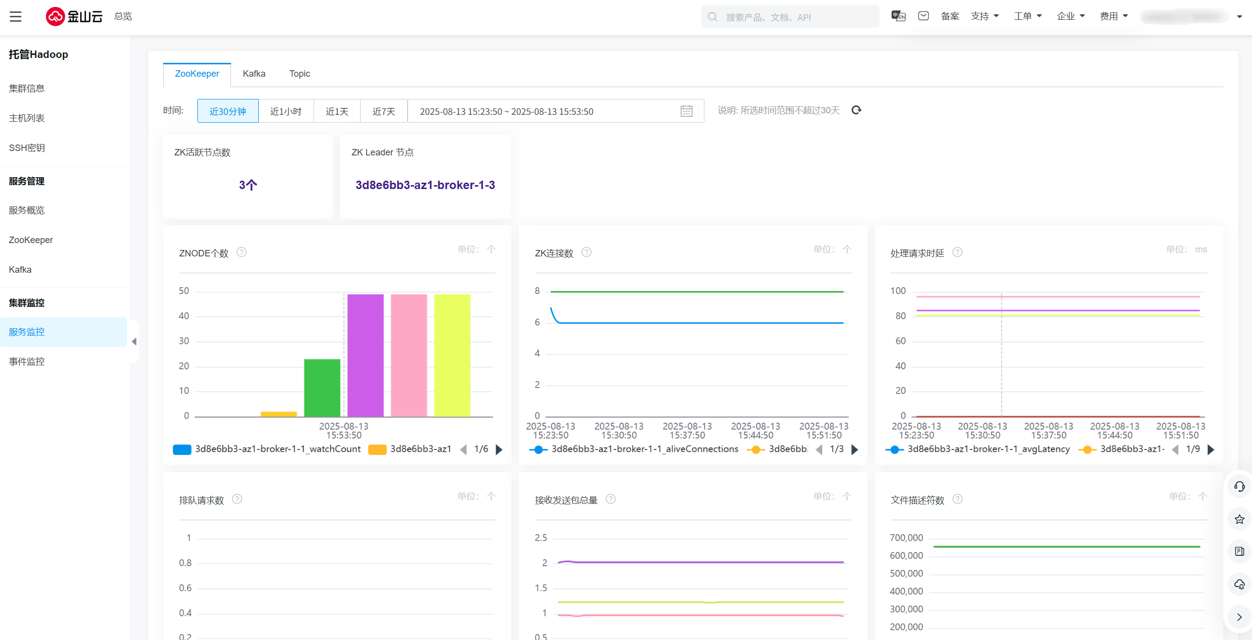This screenshot has width=1252, height=640.
Task: Open the message envelope icon
Action: pyautogui.click(x=923, y=16)
